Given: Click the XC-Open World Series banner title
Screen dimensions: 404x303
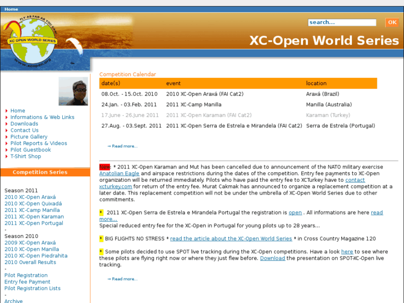Looking at the screenshot, I should 324,41.
